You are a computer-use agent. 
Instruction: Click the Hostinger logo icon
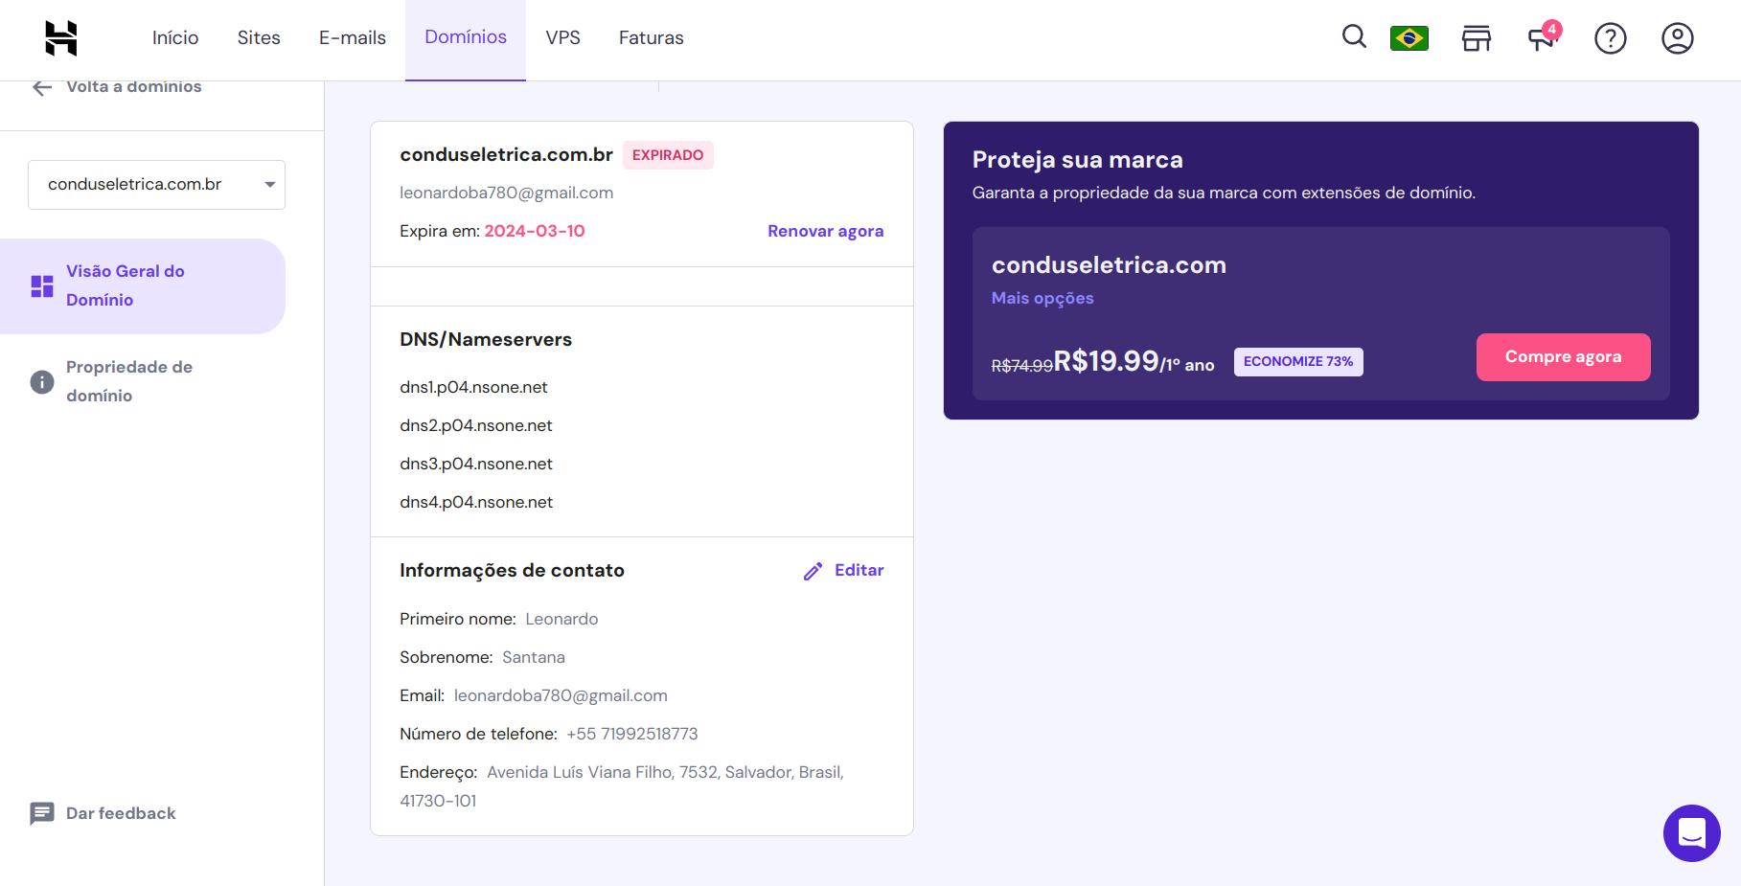tap(61, 38)
